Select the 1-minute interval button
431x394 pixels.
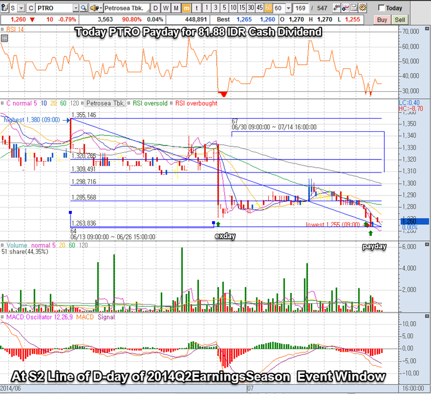[x=207, y=8]
